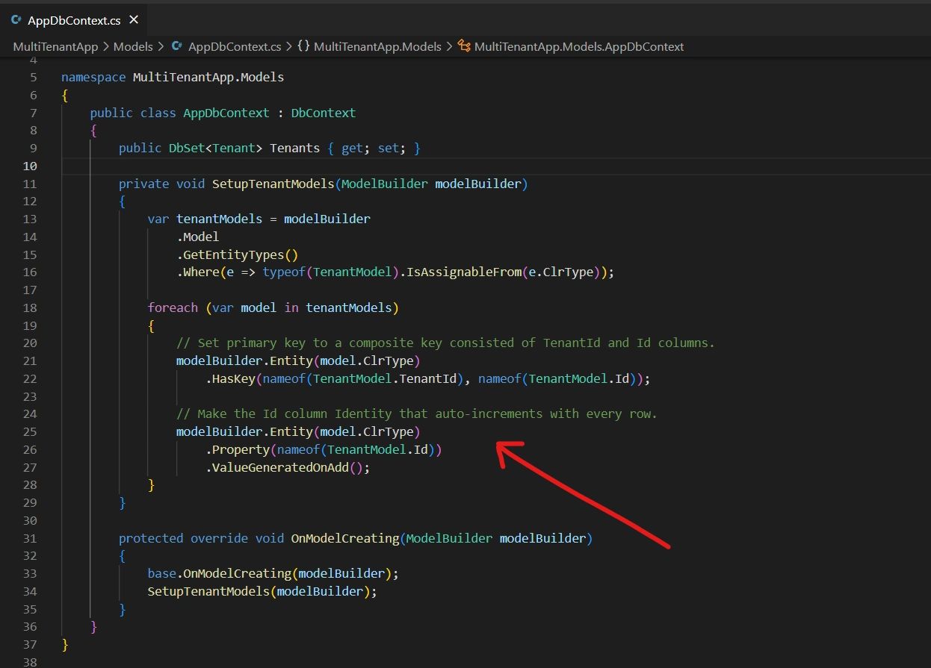Open the Models folder breadcrumb
Screen dimensions: 931x668
pyautogui.click(x=132, y=46)
